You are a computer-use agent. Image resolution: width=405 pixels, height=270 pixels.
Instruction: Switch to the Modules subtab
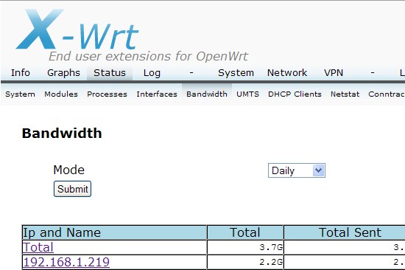61,94
